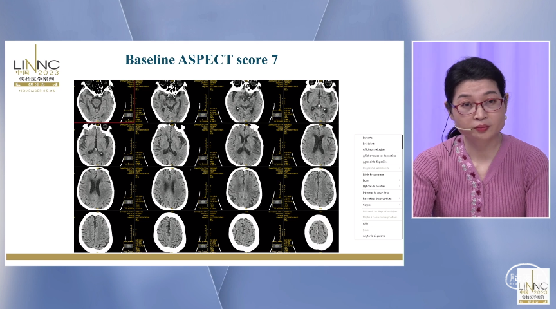Click Aide in the context menu

pyautogui.click(x=366, y=223)
